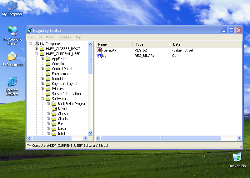The height and width of the screenshot is (178, 250).
Task: Click the tree pane vertical scroll thumb
Action: tap(90, 60)
